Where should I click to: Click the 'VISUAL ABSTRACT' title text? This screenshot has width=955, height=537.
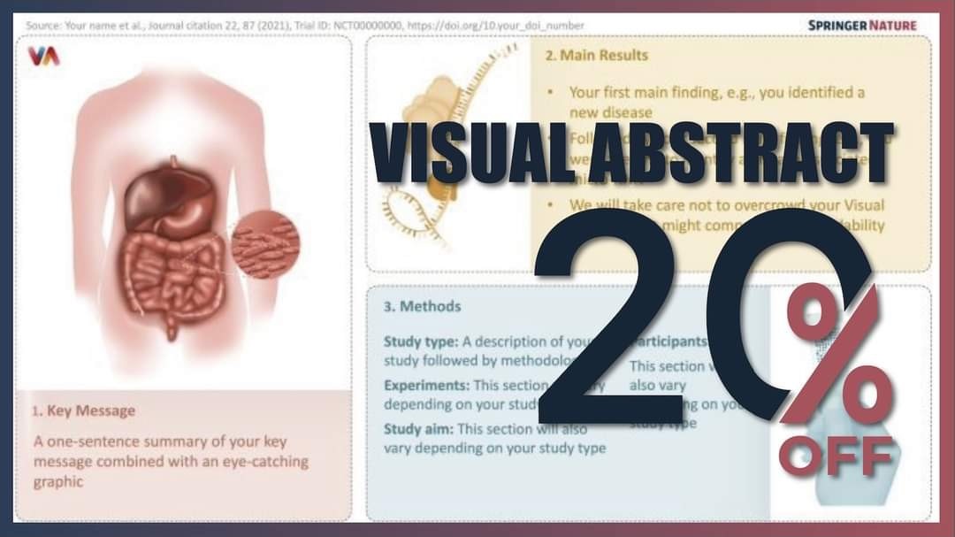[631, 154]
